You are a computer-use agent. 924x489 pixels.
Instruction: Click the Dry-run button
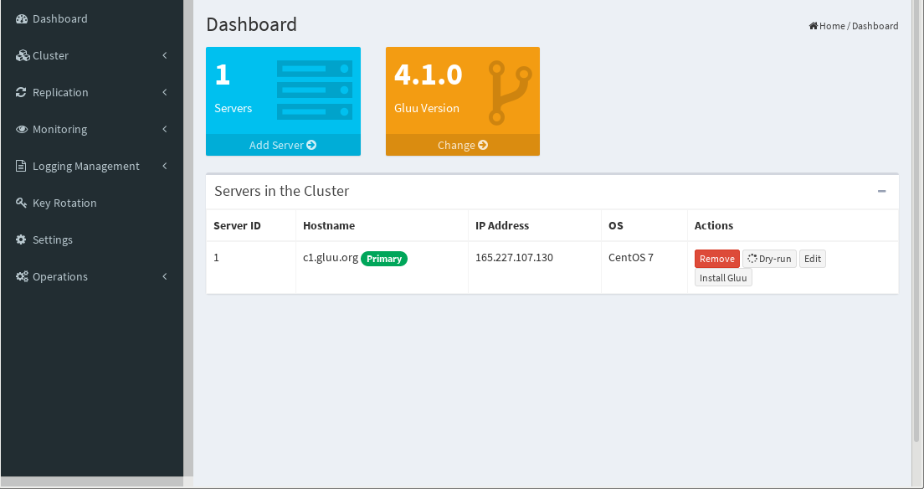click(x=770, y=259)
